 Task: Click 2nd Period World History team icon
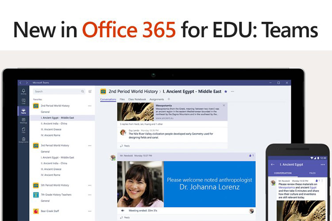click(x=36, y=106)
